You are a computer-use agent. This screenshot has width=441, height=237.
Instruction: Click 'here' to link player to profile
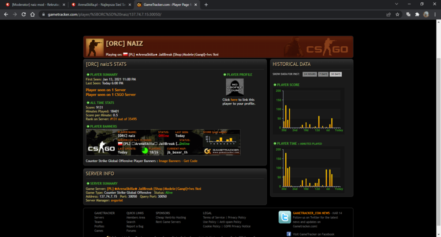(234, 100)
